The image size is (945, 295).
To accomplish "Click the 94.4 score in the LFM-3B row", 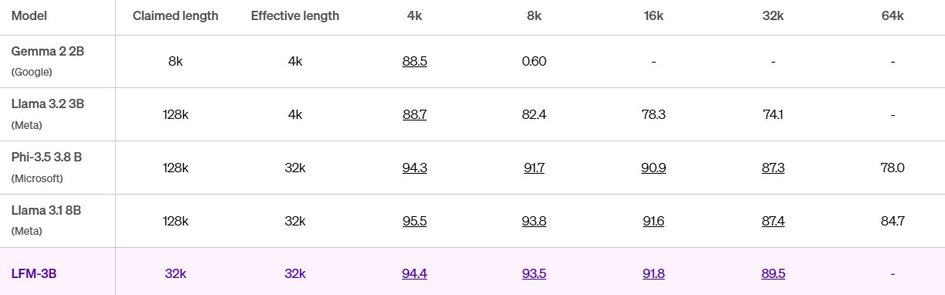I will (414, 273).
